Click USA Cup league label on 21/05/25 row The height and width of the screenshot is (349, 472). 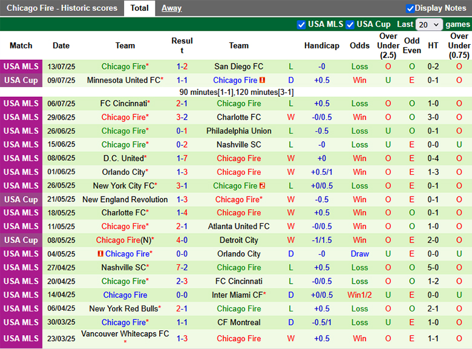point(21,200)
